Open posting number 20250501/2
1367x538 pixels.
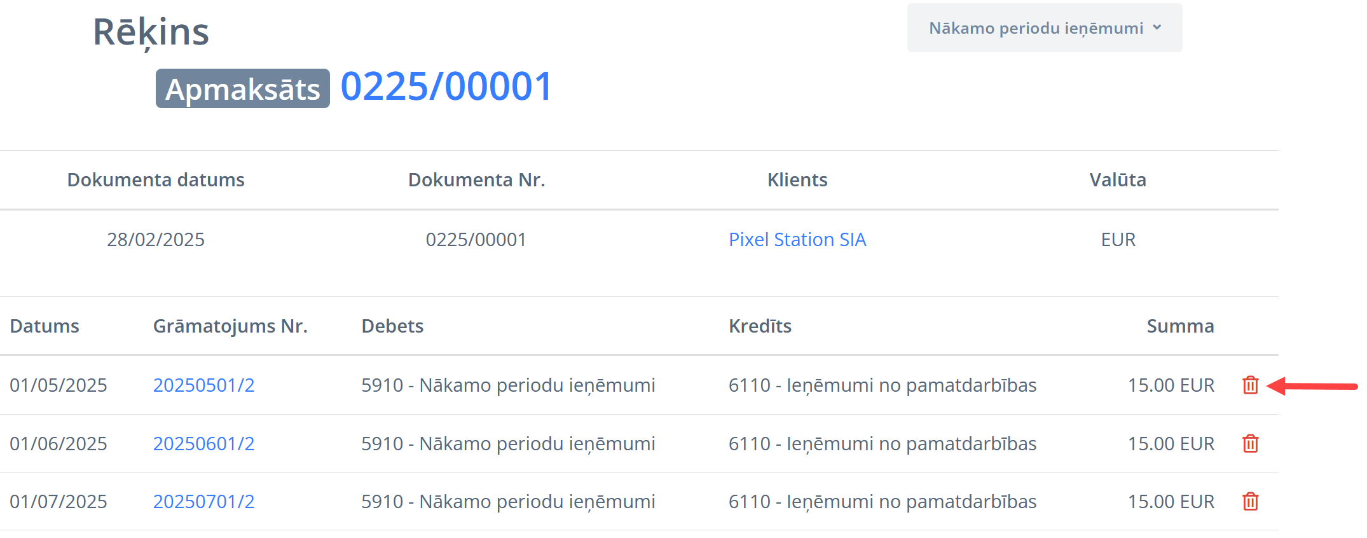click(203, 385)
